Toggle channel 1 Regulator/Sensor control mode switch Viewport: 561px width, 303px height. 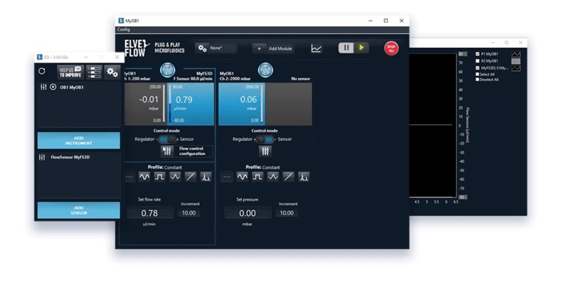(x=167, y=139)
